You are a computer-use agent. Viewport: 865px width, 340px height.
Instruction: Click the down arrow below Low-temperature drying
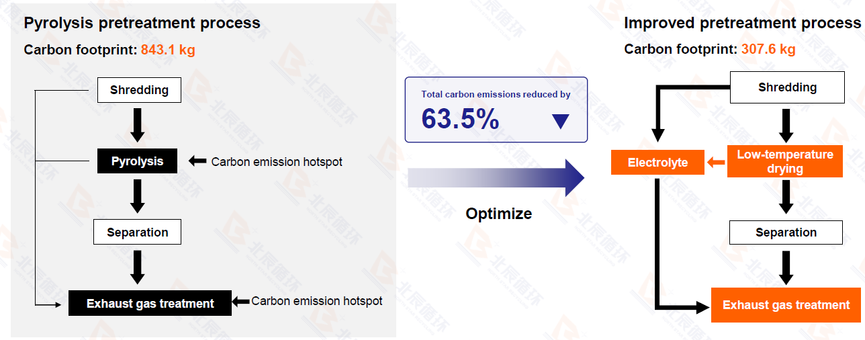pyautogui.click(x=786, y=198)
